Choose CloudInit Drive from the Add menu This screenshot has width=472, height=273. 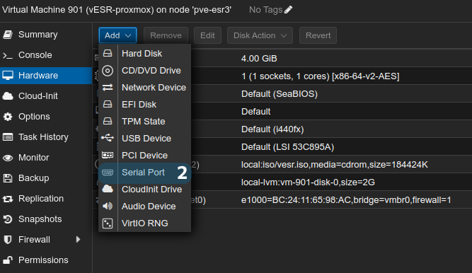145,190
